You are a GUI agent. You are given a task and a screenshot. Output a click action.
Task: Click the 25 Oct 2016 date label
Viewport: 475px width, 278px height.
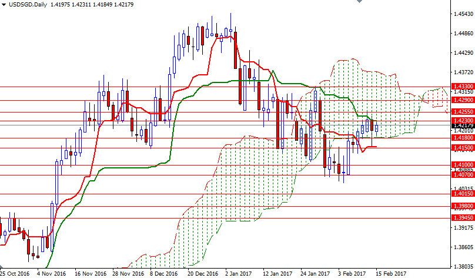pyautogui.click(x=15, y=274)
